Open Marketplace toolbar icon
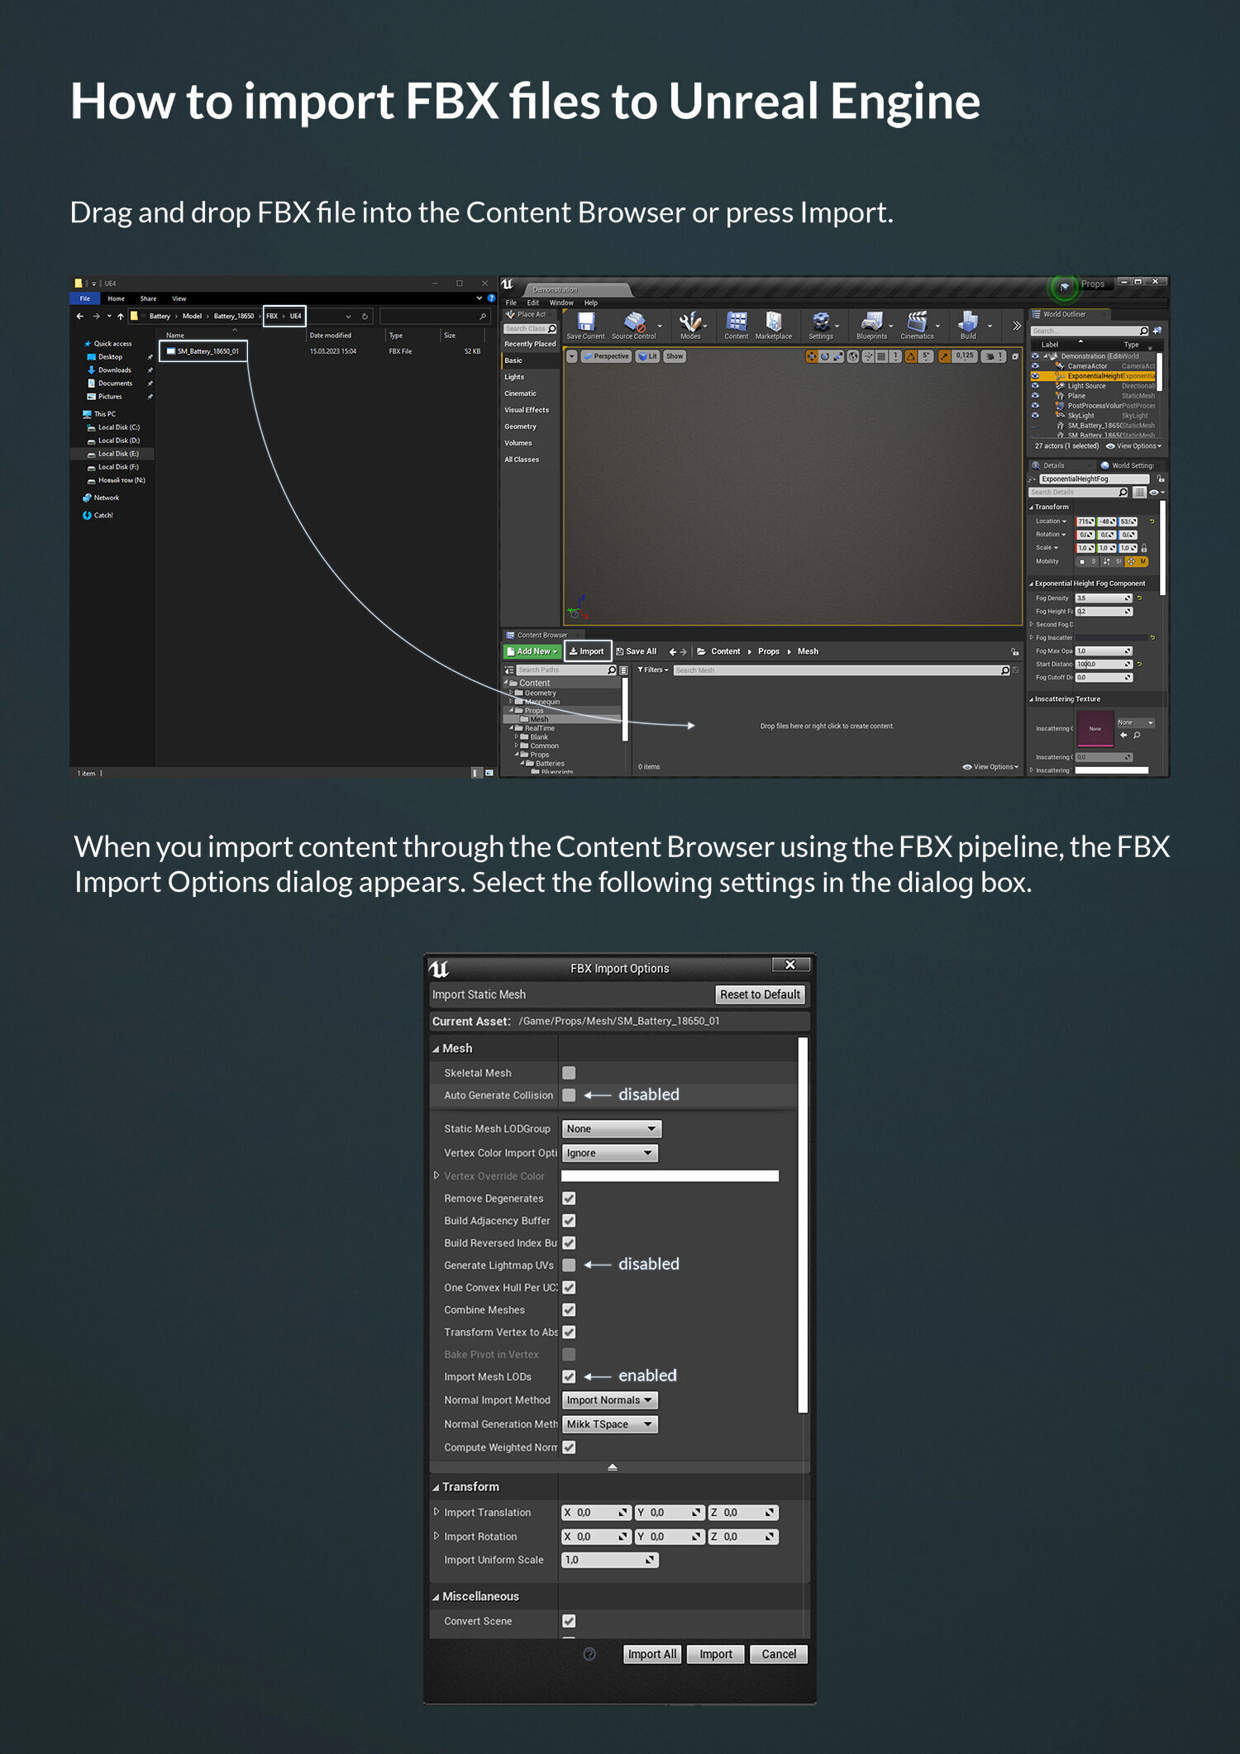1240x1754 pixels. (773, 325)
